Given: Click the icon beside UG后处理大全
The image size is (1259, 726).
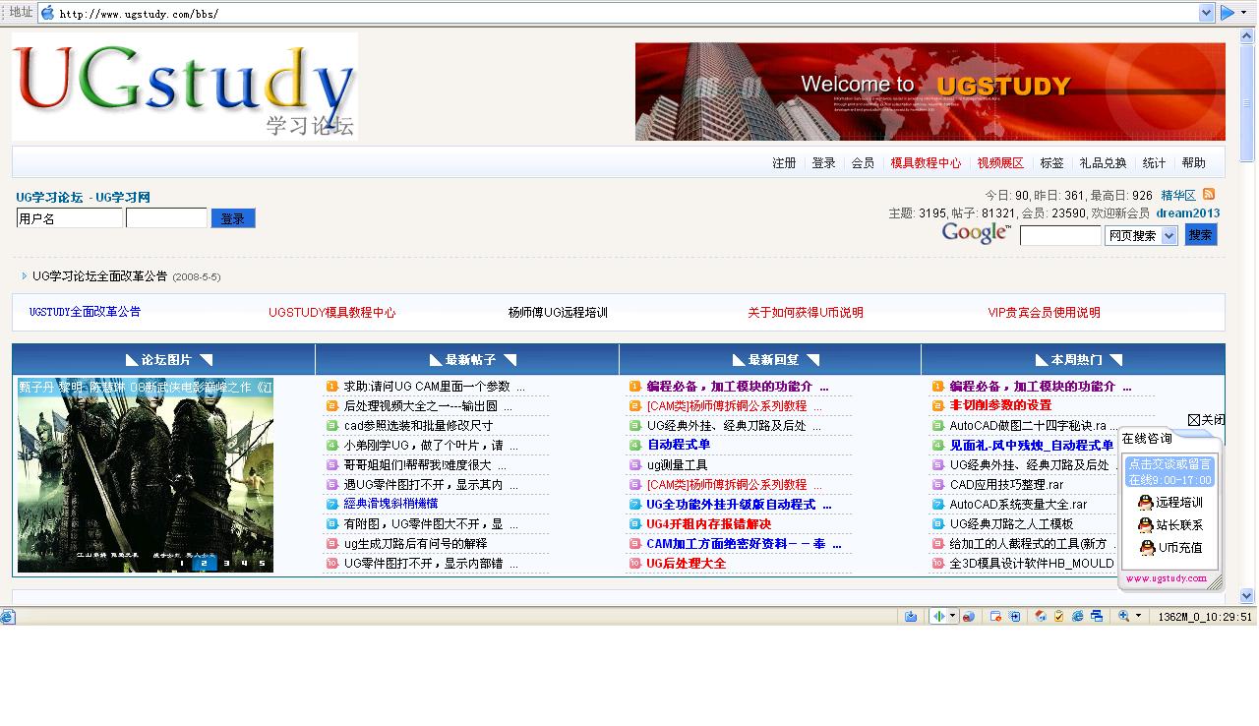Looking at the screenshot, I should pos(635,564).
